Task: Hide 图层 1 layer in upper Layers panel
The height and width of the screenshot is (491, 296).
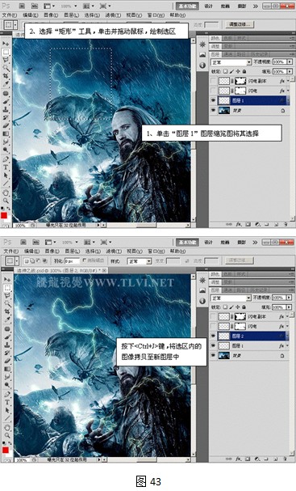Action: (214, 100)
